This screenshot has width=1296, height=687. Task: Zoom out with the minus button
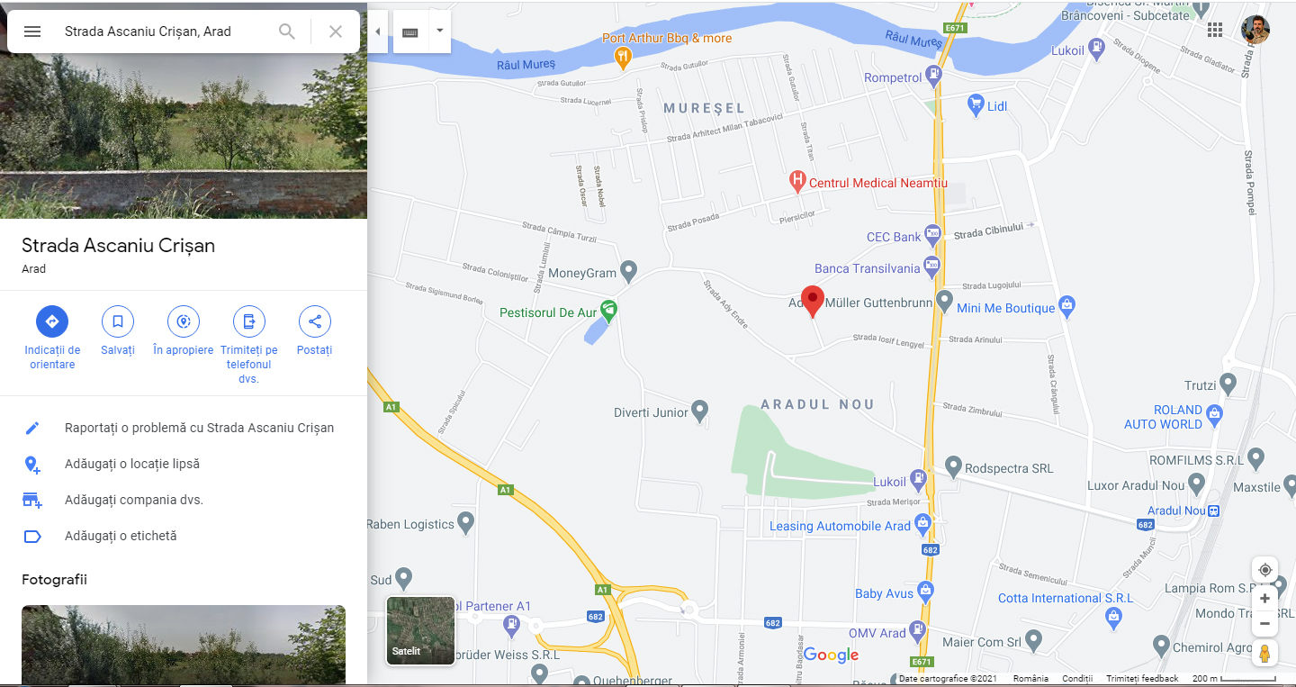tap(1264, 623)
